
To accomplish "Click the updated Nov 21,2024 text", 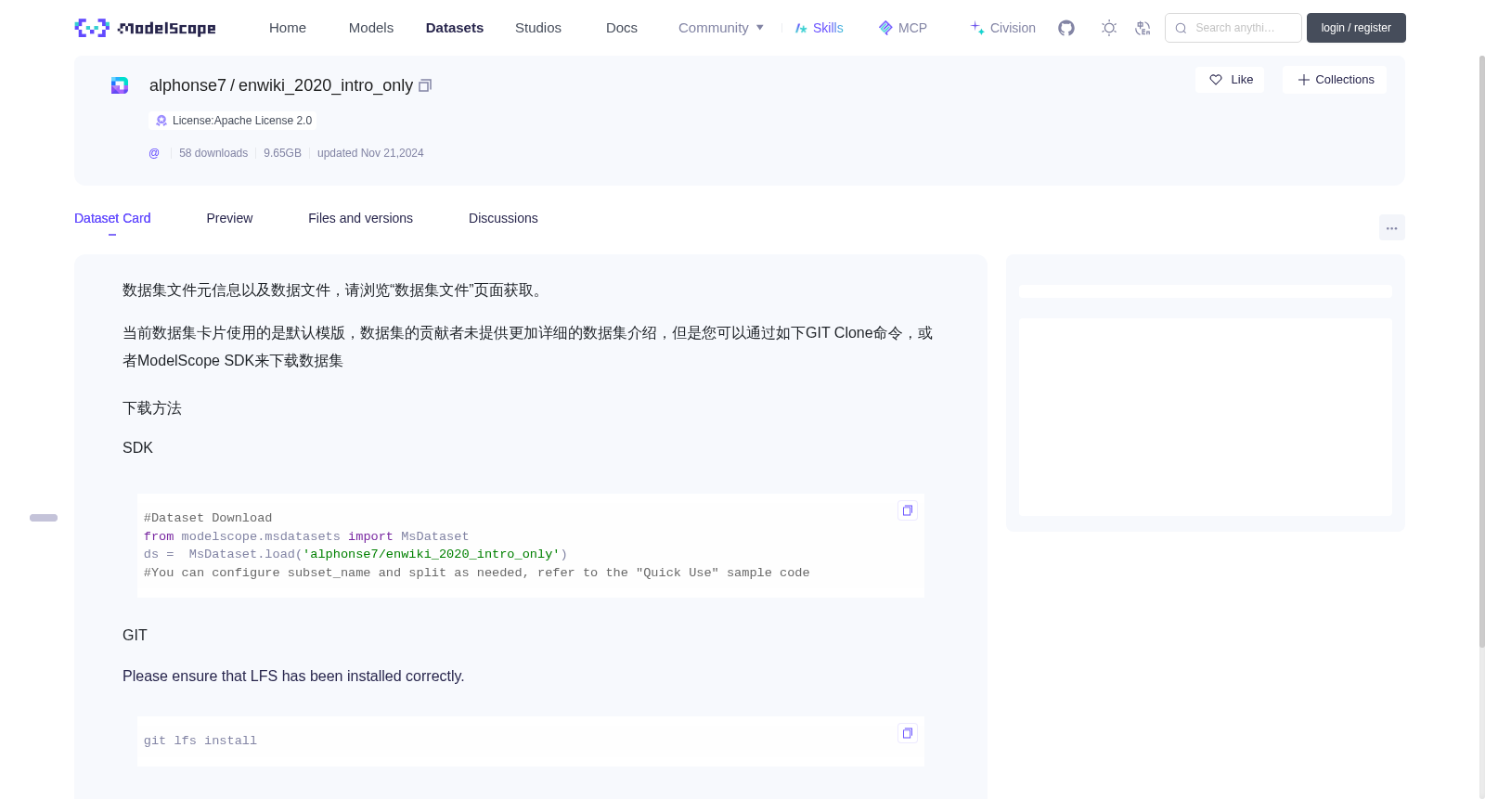I will [370, 153].
